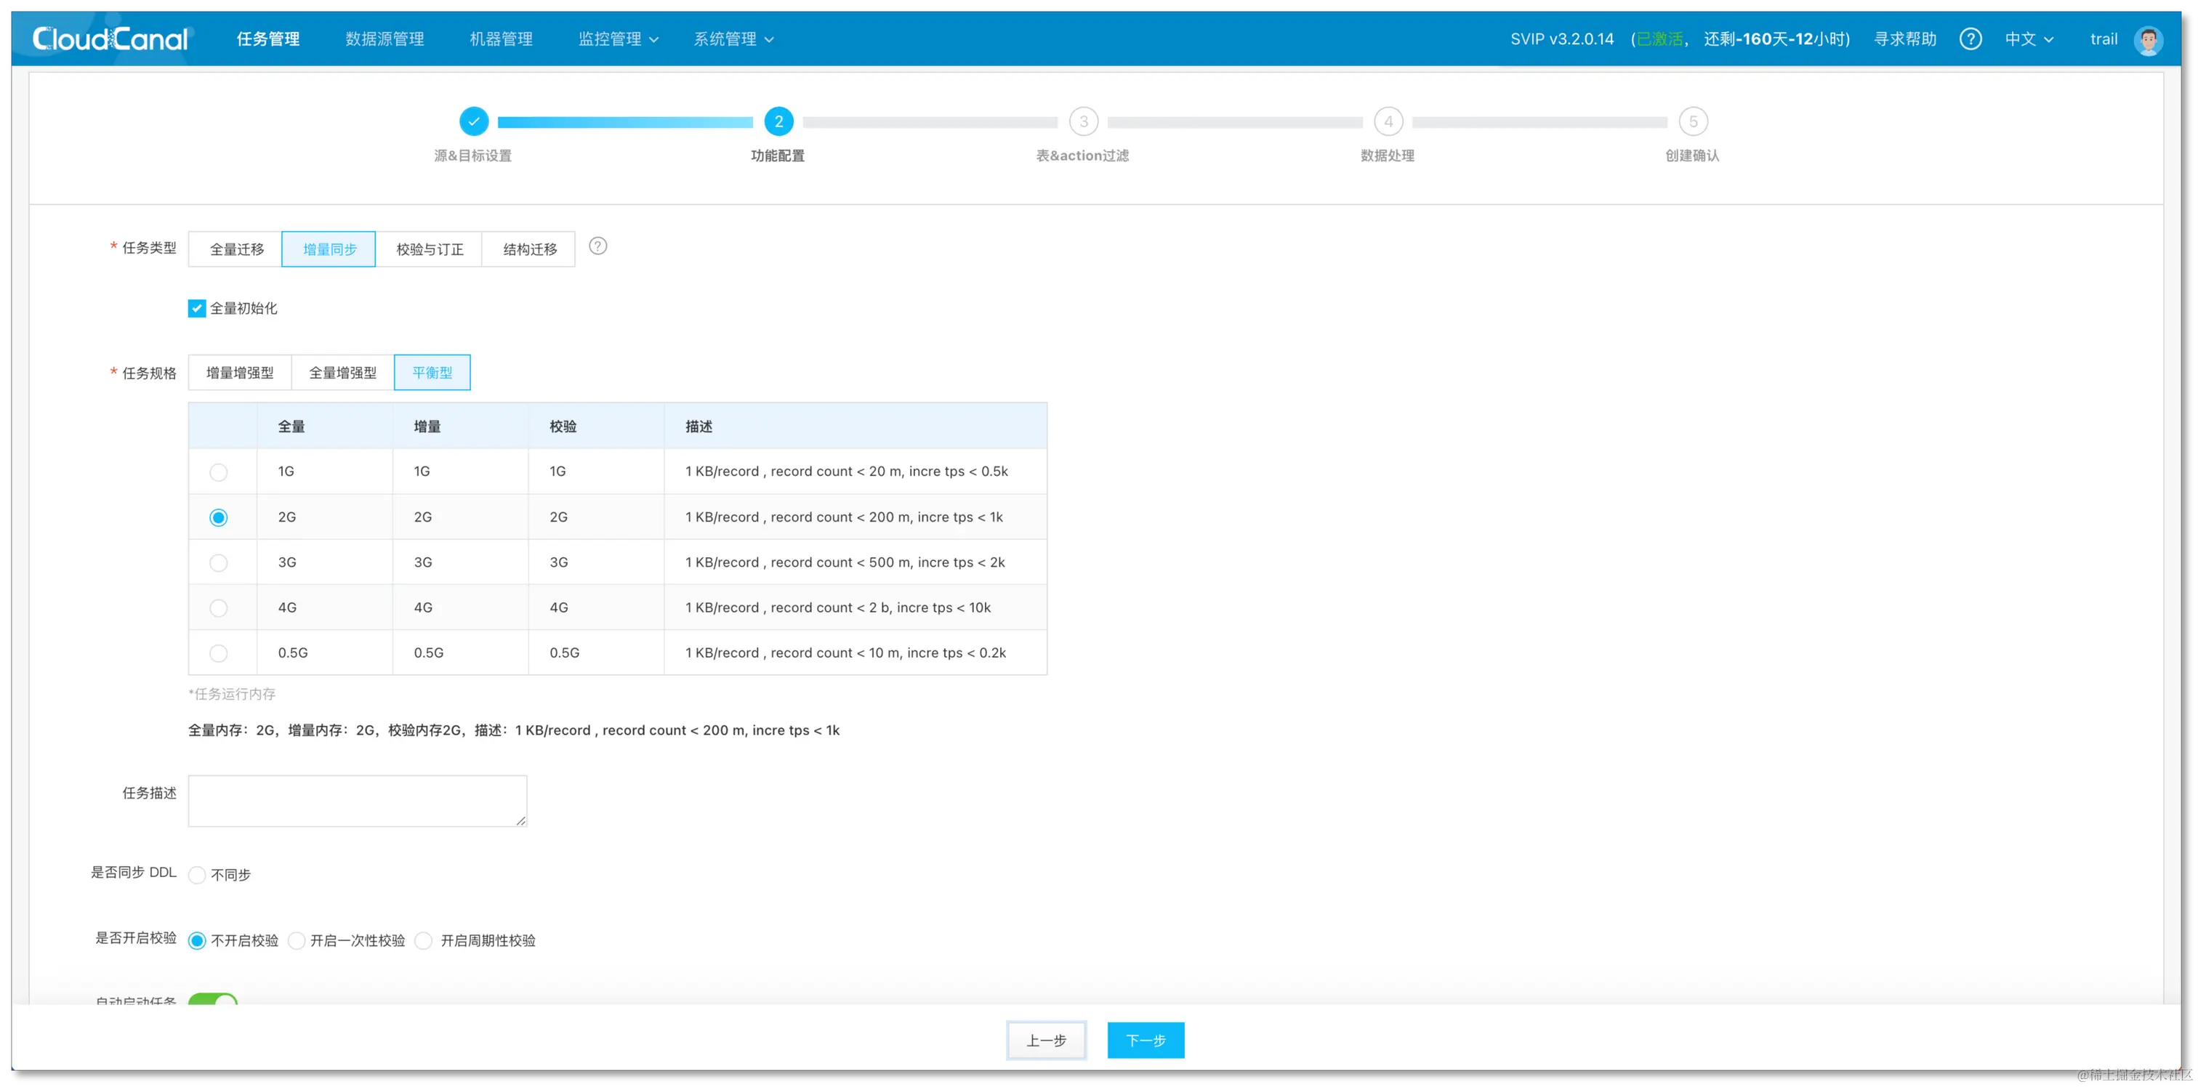
Task: Click into the 任务描述 text area
Action: (357, 800)
